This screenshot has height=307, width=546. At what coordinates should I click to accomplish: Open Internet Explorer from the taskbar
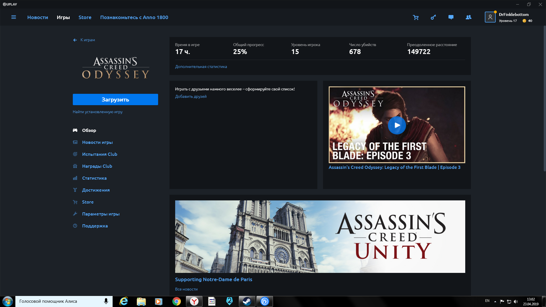pos(124,301)
